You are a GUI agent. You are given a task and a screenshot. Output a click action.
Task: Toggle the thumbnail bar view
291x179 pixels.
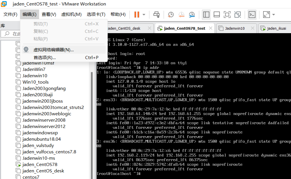click(x=217, y=14)
